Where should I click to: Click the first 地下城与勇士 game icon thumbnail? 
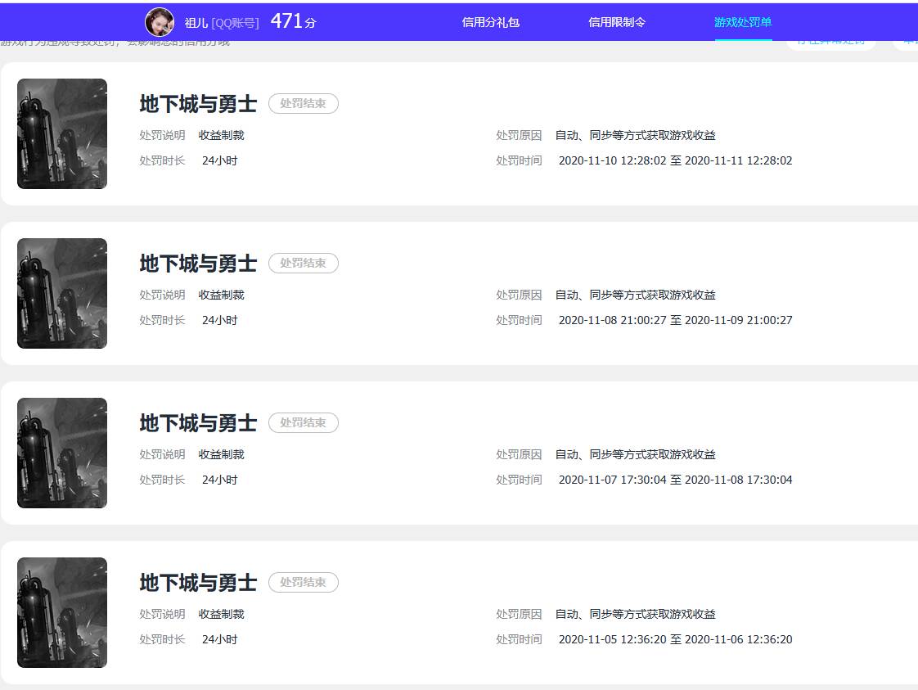pyautogui.click(x=61, y=133)
